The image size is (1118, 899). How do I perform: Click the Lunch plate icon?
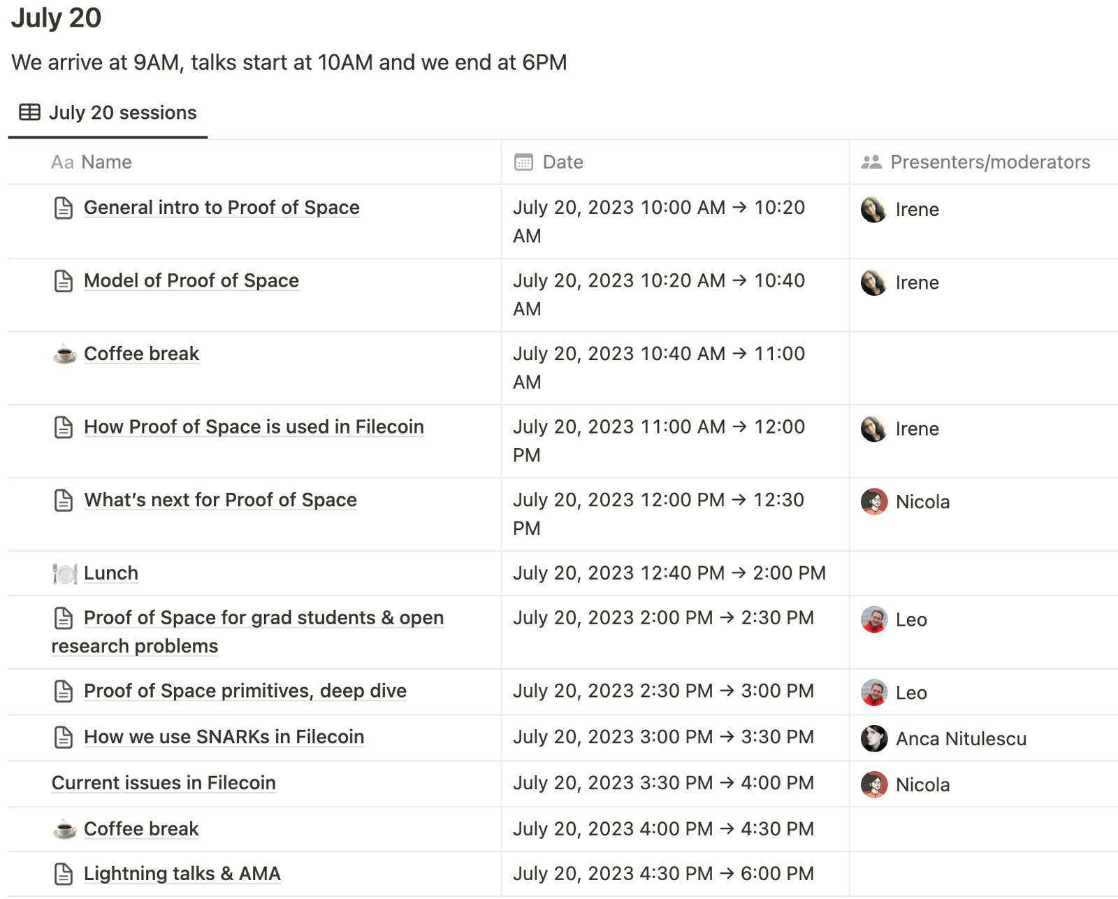[64, 574]
